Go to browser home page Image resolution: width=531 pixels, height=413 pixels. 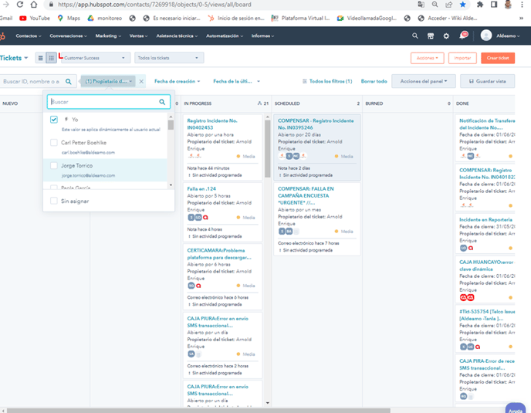click(x=33, y=5)
